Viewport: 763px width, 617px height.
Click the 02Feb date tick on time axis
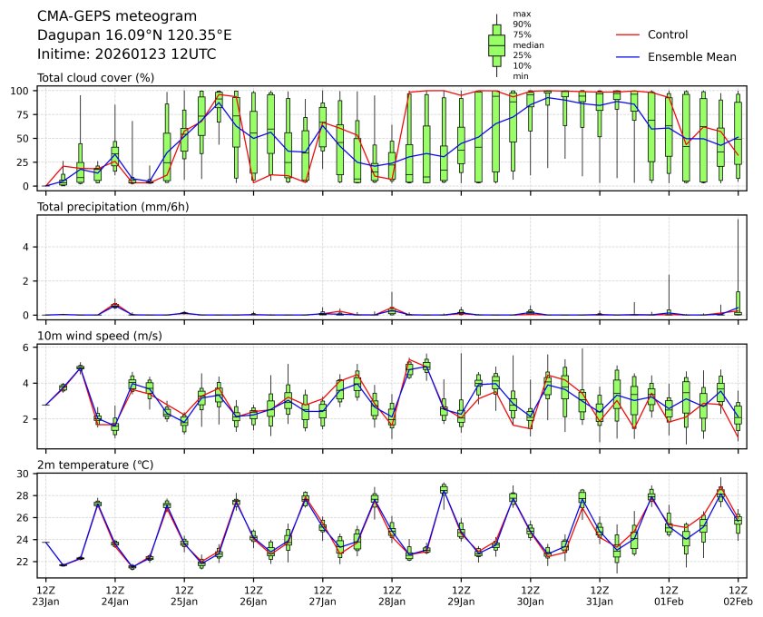(738, 601)
